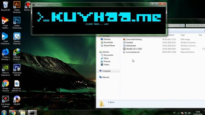Show hidden system tray icons

[x=178, y=113]
